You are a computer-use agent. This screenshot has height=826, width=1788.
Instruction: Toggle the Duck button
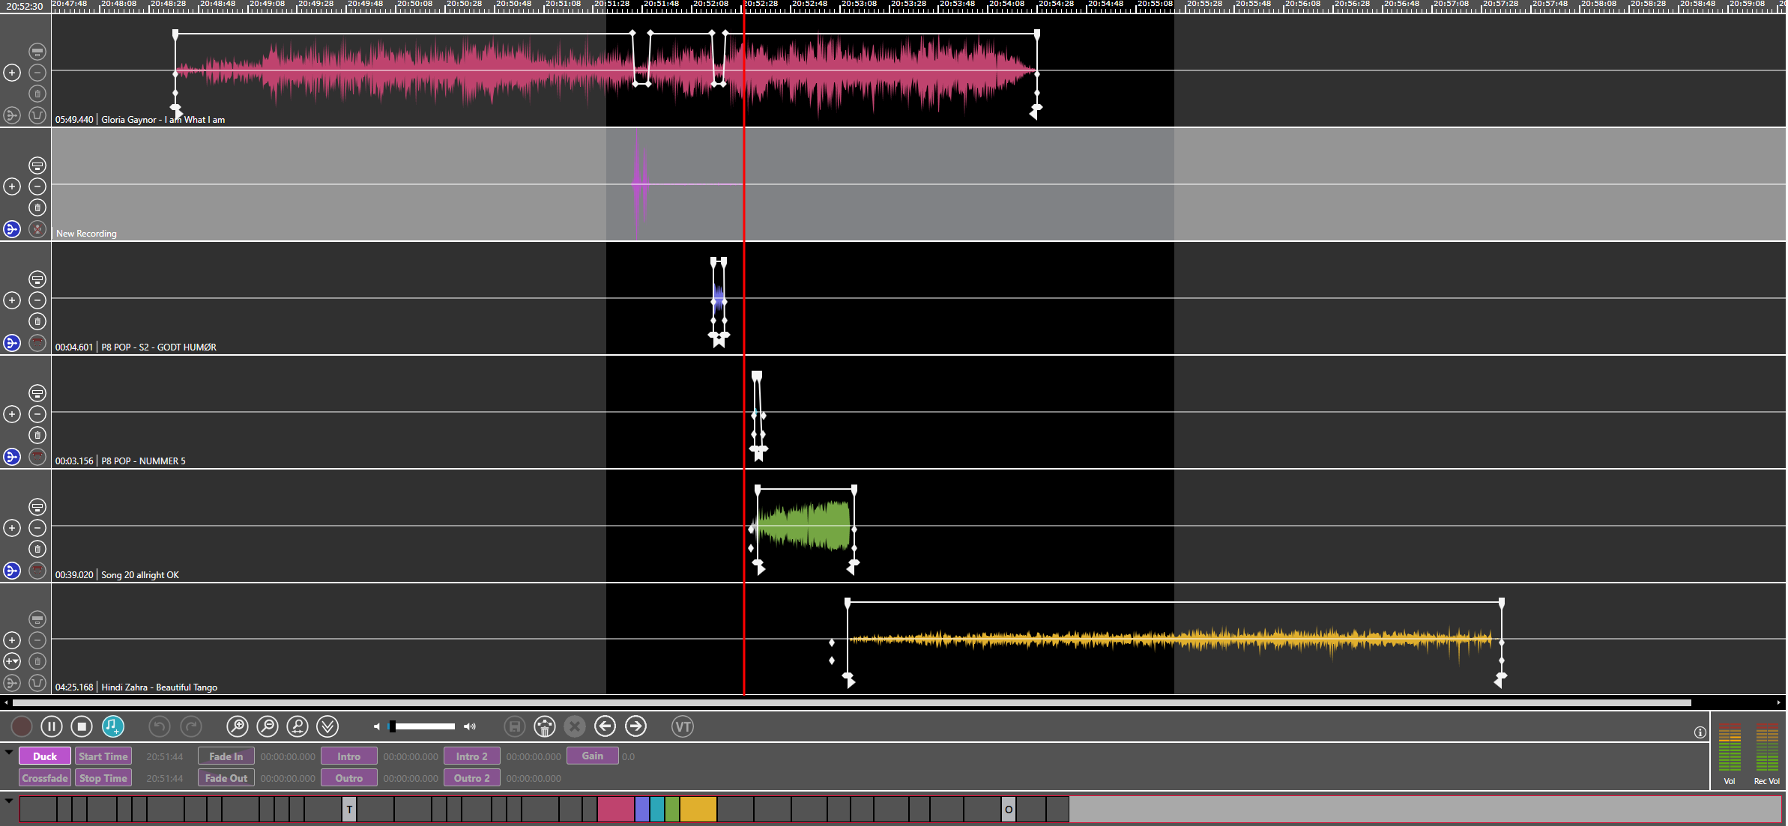[45, 756]
